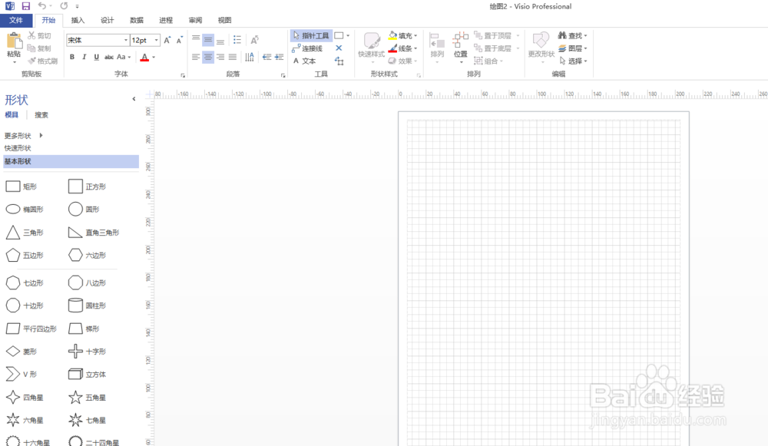
Task: Toggle underline formatting U
Action: coord(97,57)
